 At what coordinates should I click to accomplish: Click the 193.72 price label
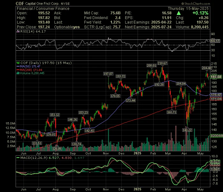pos(121,76)
